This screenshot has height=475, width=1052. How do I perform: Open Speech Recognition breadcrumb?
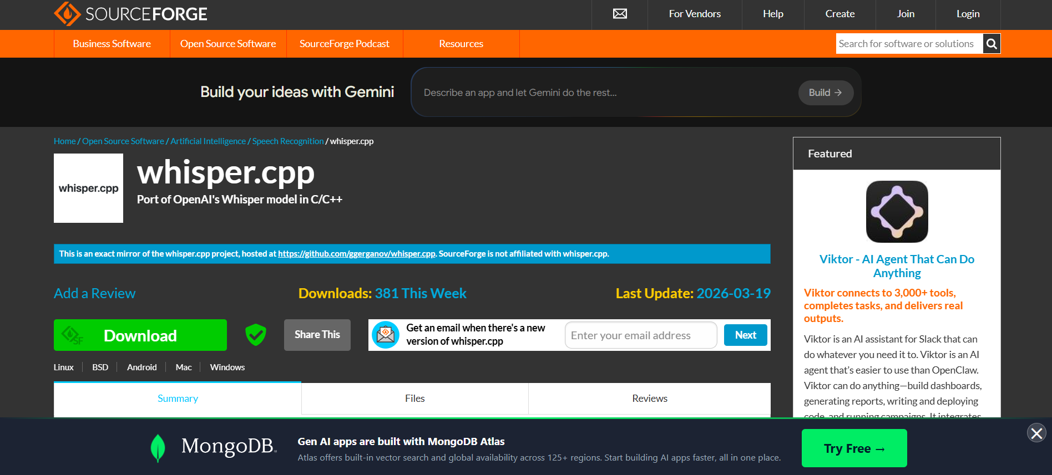(x=288, y=141)
